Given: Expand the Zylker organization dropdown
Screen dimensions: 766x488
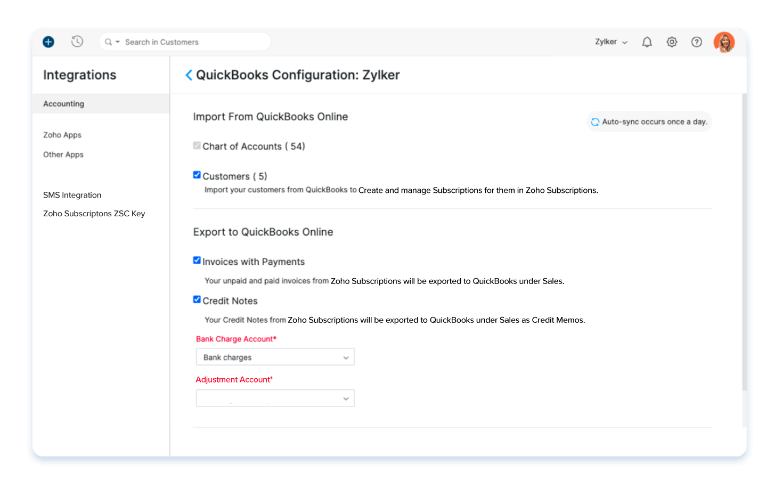Looking at the screenshot, I should (610, 42).
